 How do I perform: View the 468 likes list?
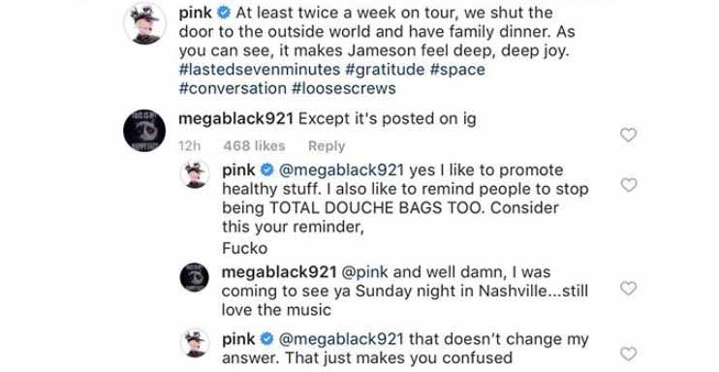point(254,146)
